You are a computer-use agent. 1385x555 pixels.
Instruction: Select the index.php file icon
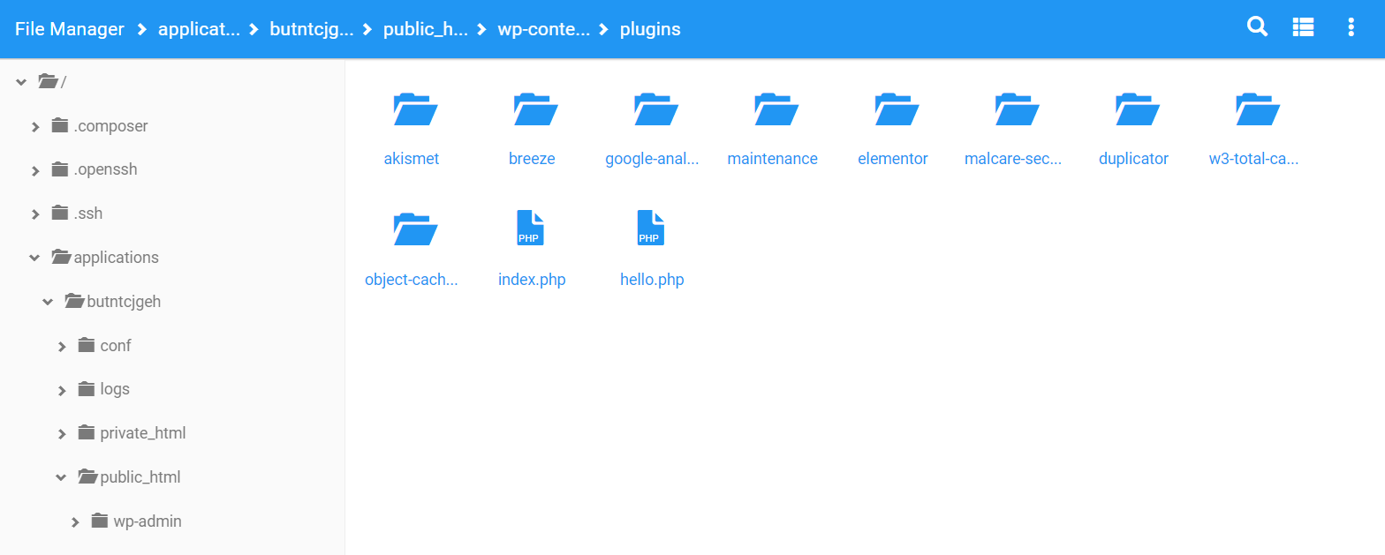[531, 229]
